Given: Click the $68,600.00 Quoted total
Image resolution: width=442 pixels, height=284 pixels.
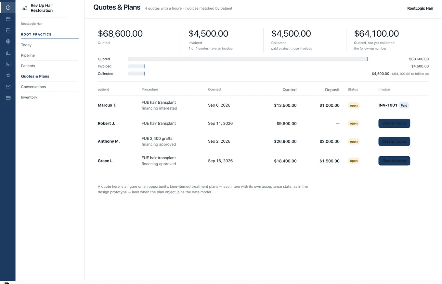Looking at the screenshot, I should (x=120, y=33).
